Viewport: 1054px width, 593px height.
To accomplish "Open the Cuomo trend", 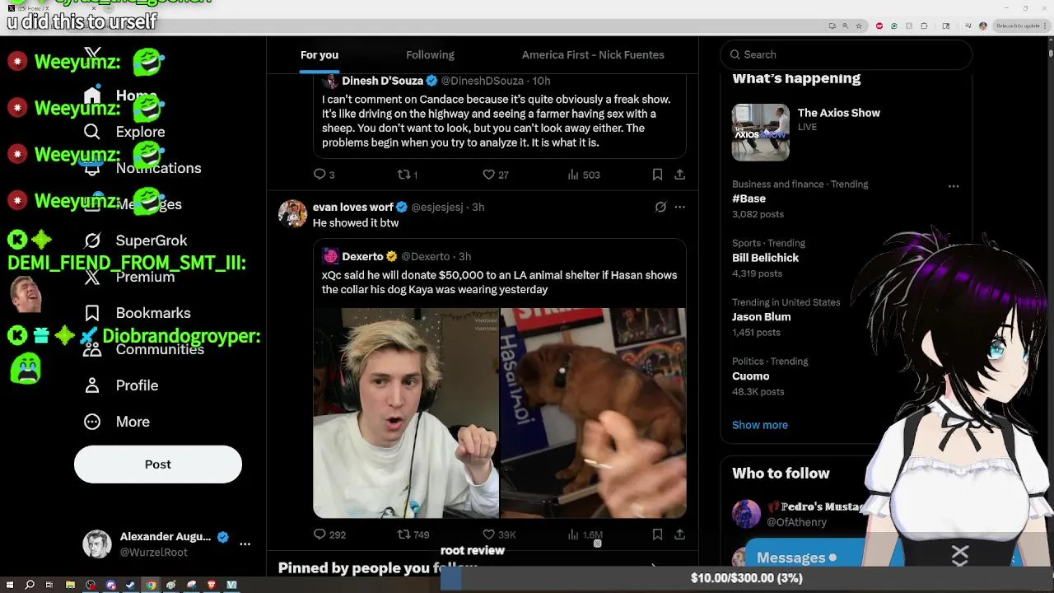I will point(750,376).
